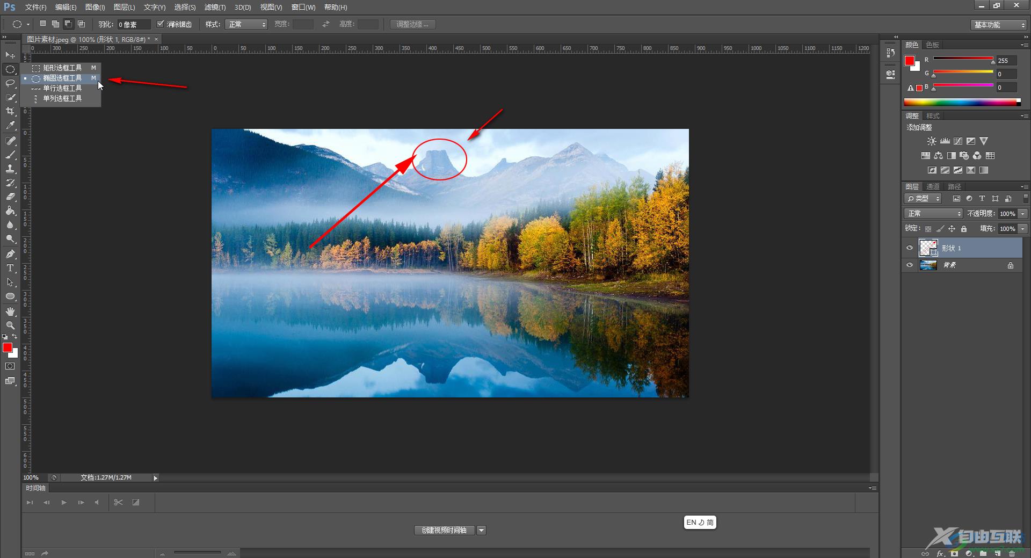The image size is (1031, 558).
Task: Select the Clone Stamp tool
Action: pos(10,169)
